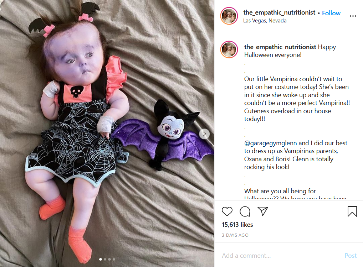Jump to the fourth carousel dot
Image resolution: width=363 pixels, height=267 pixels.
[114, 260]
